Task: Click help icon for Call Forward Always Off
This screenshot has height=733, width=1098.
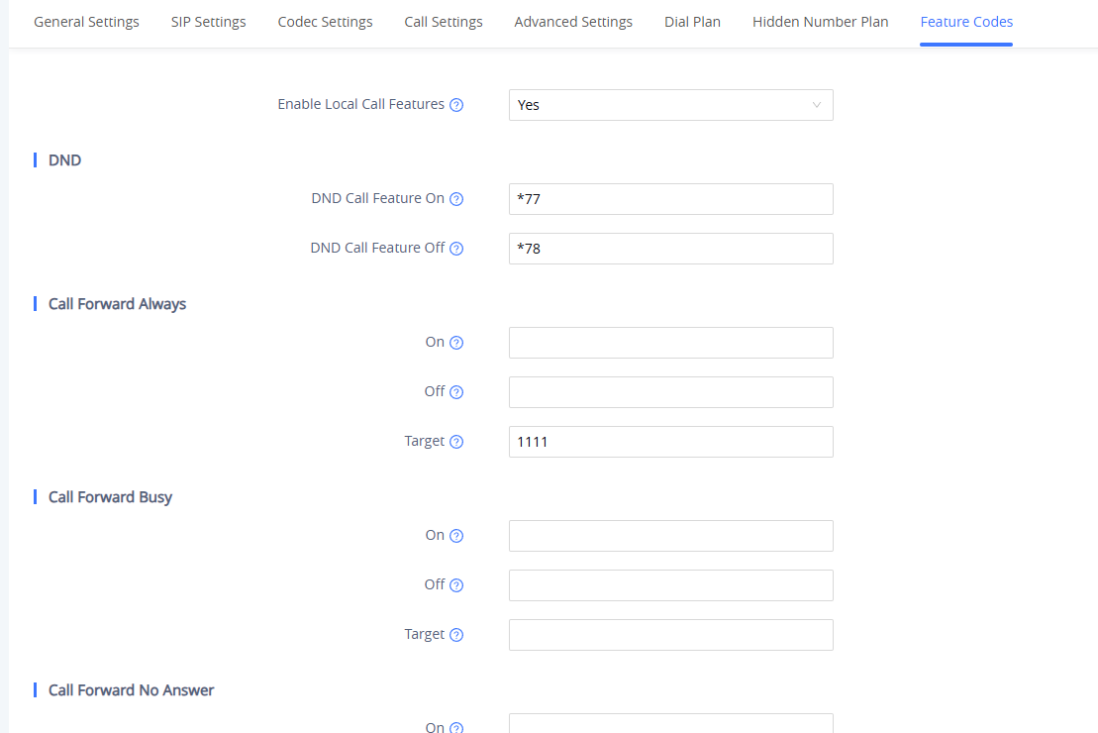Action: tap(456, 392)
